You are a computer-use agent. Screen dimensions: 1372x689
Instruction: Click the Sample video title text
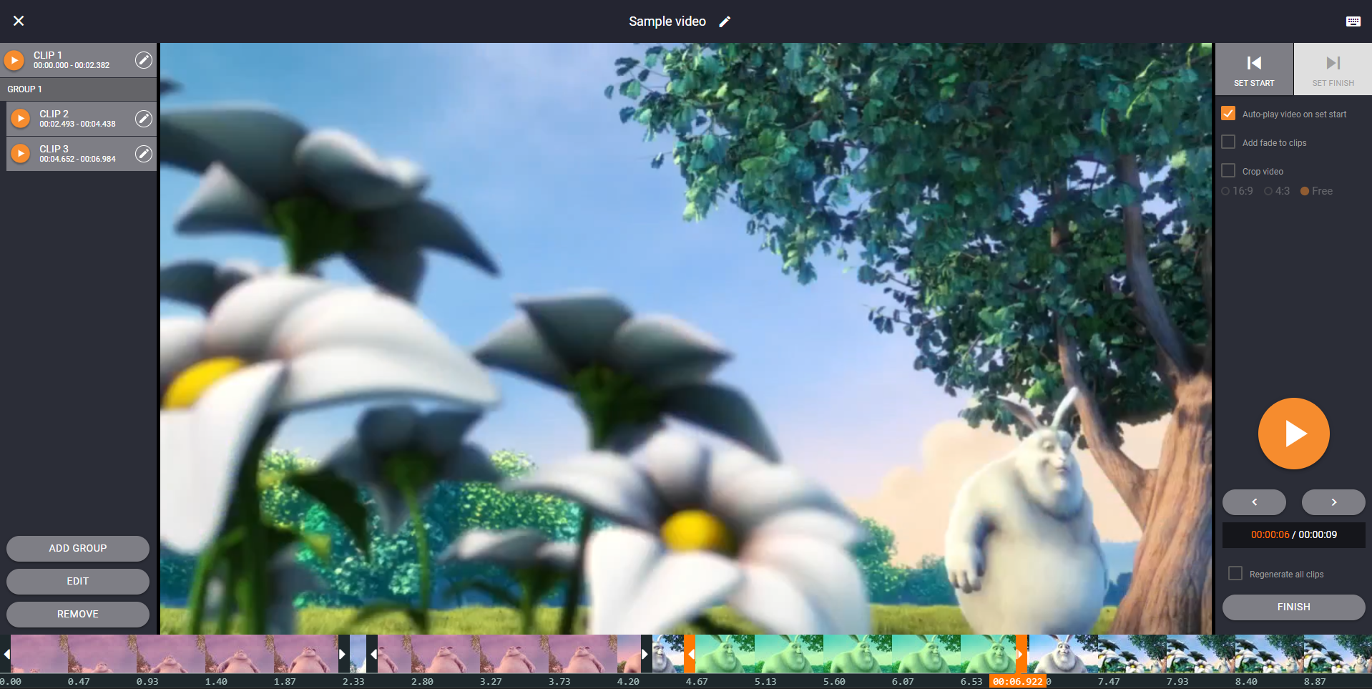pyautogui.click(x=667, y=21)
